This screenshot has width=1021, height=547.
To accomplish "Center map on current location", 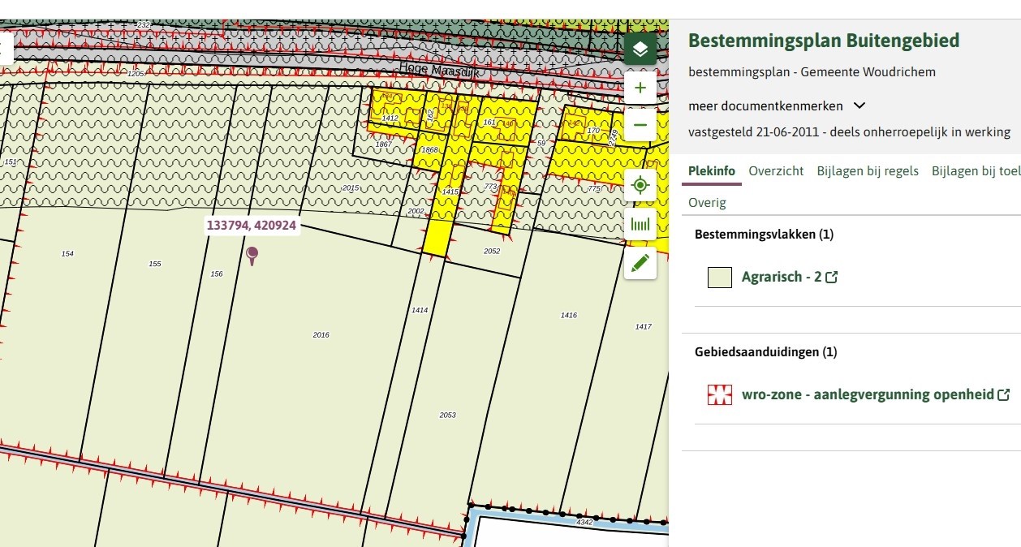I will pos(640,186).
